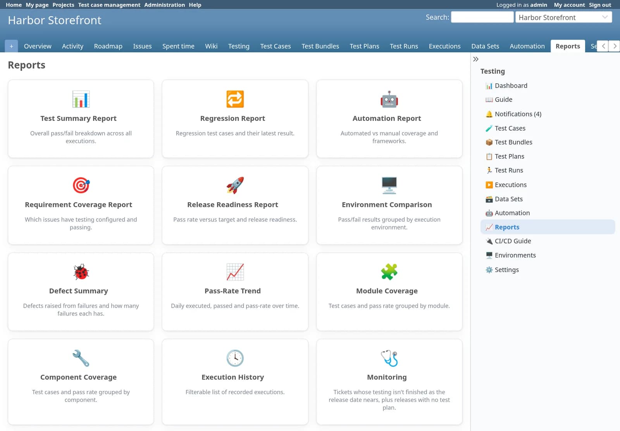Click the Requirement Coverage target icon

tap(81, 185)
